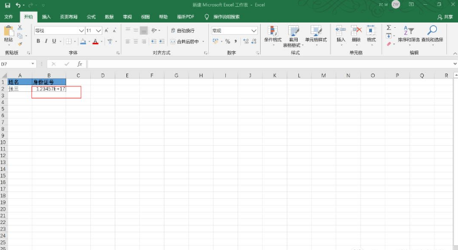The height and width of the screenshot is (250, 458).
Task: Click the Insert Function fx button
Action: click(79, 64)
